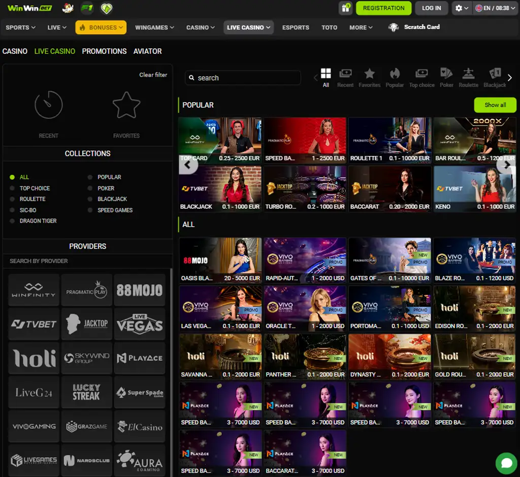Click Show all in the Popular section
This screenshot has width=520, height=477.
pos(495,105)
